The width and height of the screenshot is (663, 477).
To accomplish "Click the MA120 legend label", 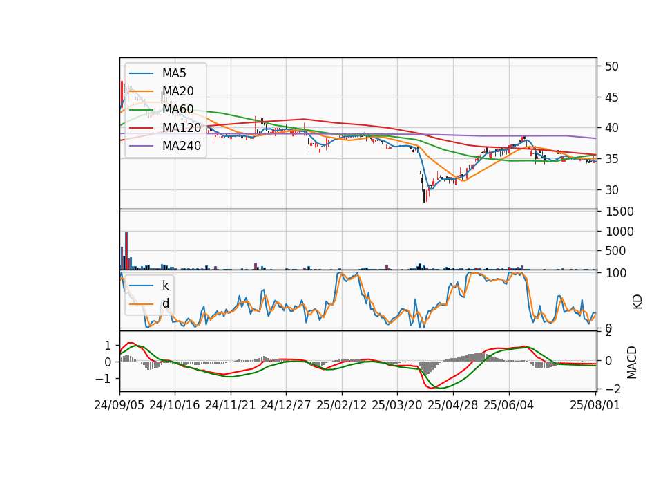I will pos(182,127).
